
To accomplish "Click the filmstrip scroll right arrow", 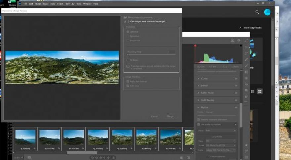I will (x=192, y=153).
